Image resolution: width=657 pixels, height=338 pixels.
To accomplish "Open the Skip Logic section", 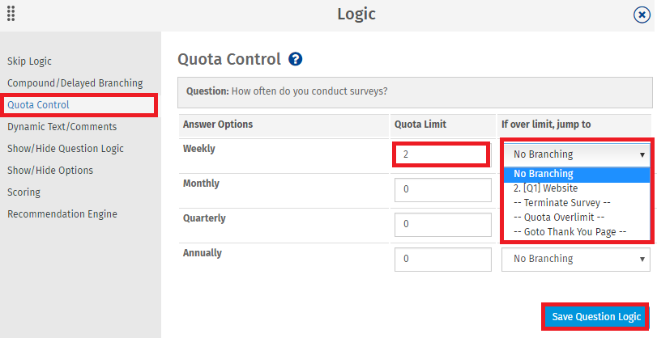I will [29, 61].
